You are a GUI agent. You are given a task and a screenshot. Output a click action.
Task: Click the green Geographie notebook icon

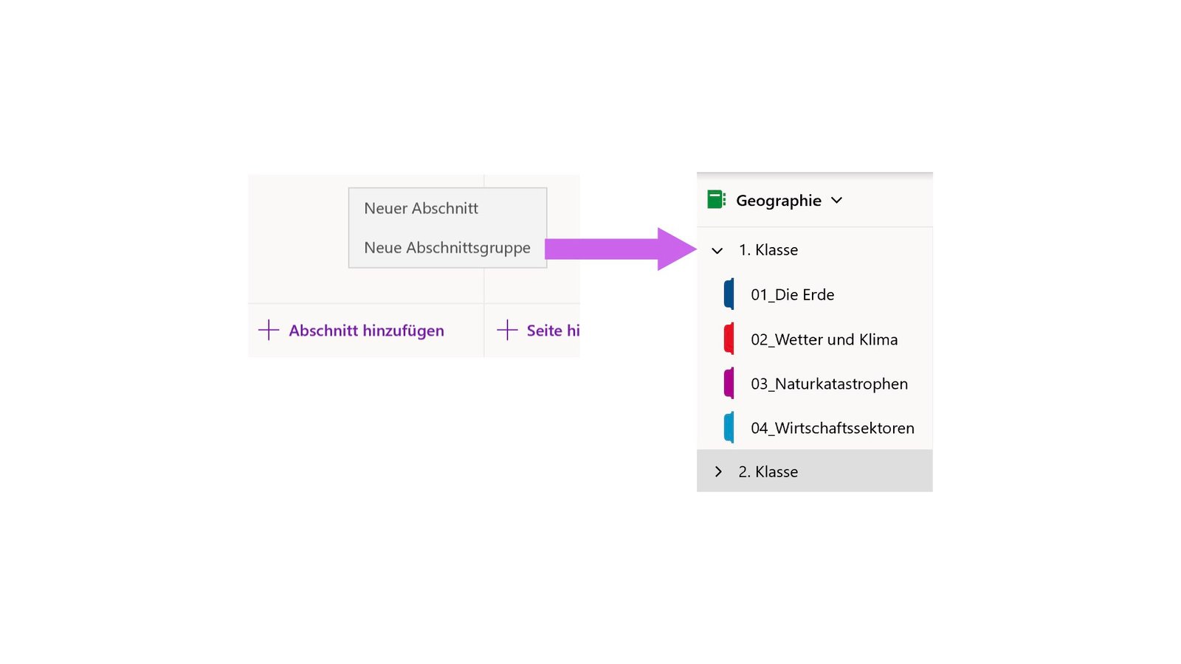pos(716,200)
